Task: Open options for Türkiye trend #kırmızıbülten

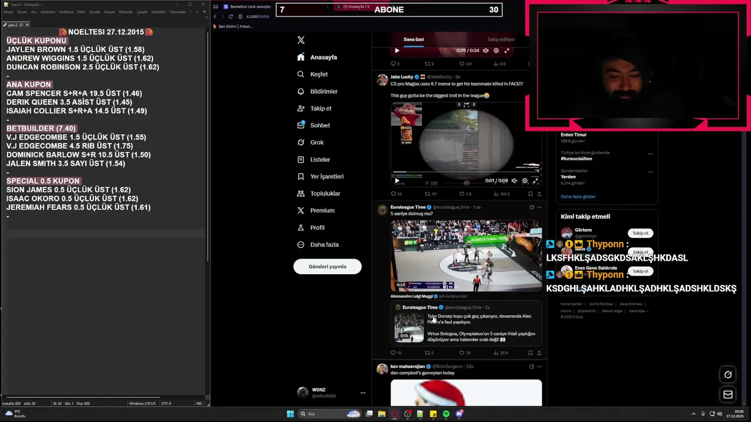Action: 650,154
